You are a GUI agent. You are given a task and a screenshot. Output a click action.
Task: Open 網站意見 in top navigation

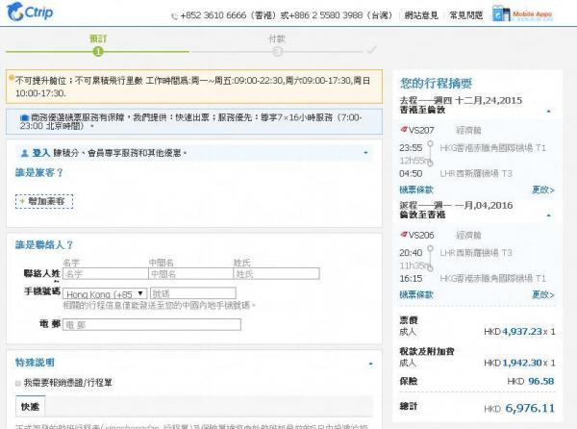click(x=421, y=15)
